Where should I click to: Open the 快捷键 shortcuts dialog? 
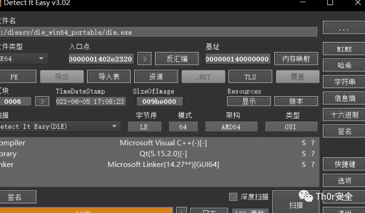tap(344, 164)
